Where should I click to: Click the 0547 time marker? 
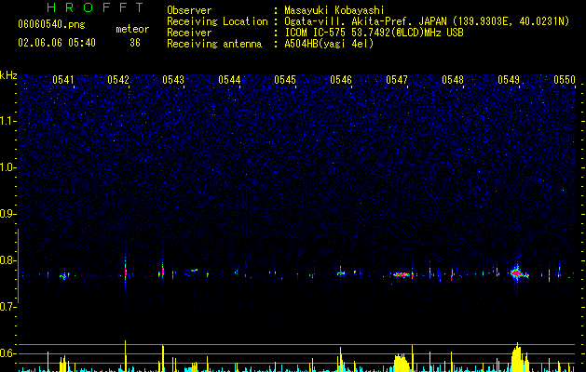[397, 80]
